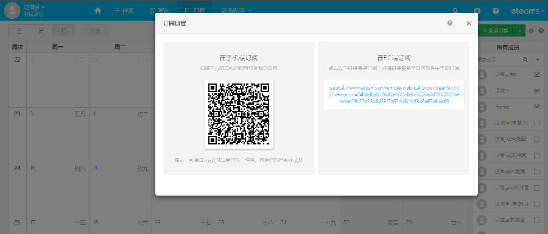The image size is (548, 234).
Task: Click the webcal subscription link
Action: pyautogui.click(x=394, y=94)
